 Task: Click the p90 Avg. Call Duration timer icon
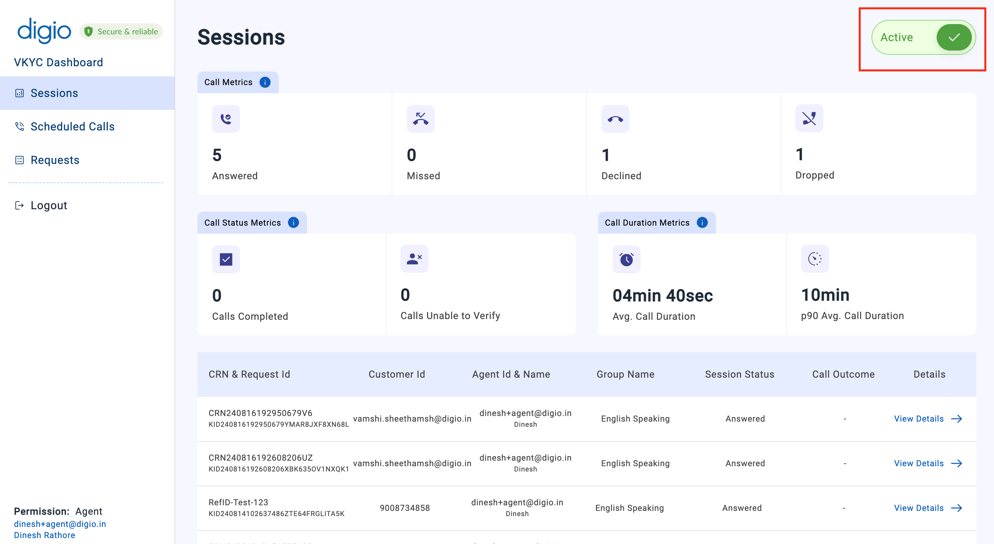pyautogui.click(x=815, y=259)
